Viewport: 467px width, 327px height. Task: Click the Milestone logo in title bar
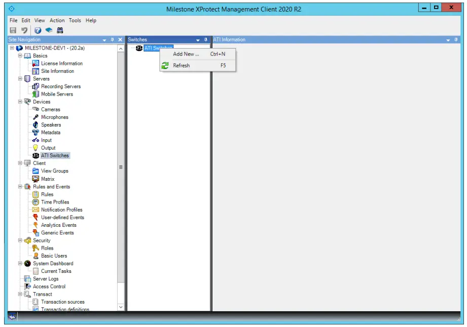(x=12, y=9)
